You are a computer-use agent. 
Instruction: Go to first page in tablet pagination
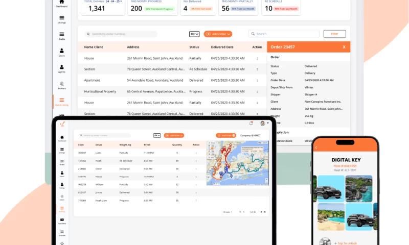click(240, 212)
